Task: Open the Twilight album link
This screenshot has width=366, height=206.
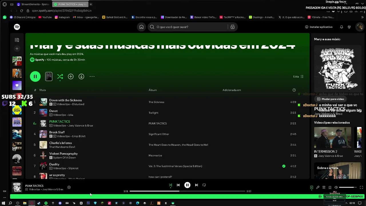Action: click(x=153, y=113)
